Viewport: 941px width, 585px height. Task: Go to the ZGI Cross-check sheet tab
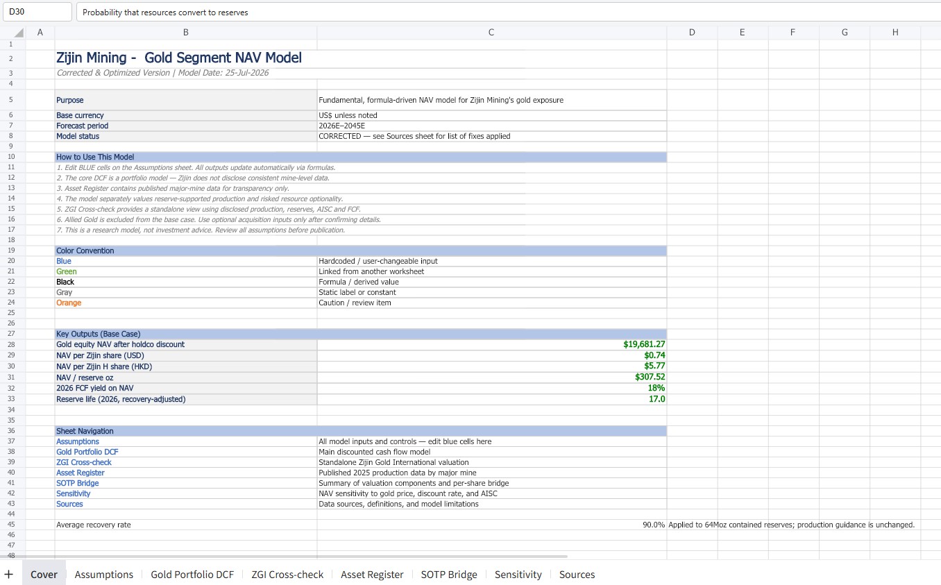point(287,574)
